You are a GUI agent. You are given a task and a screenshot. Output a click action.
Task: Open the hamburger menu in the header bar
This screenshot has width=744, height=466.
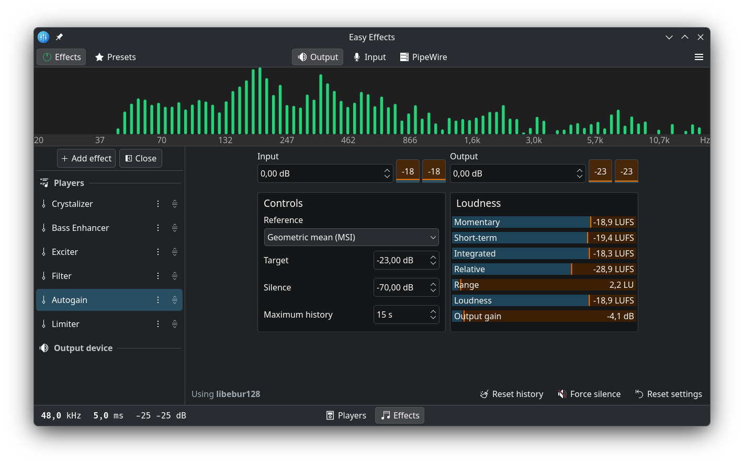(x=699, y=57)
